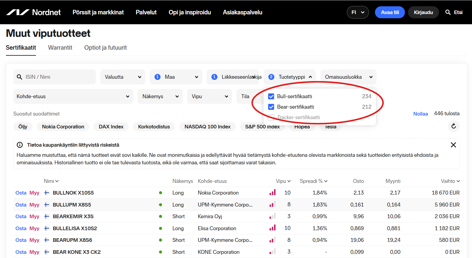Click the Finnish flag icon for BEARKEMIR X3S
This screenshot has height=258, width=472.
click(47, 216)
